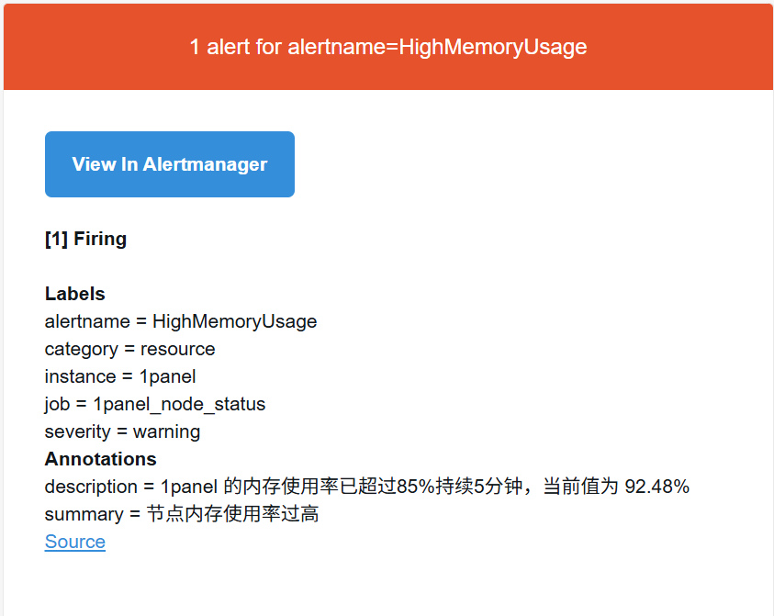Screen dimensions: 774x616
Task: Click the "instance = 1panel" line
Action: coord(120,376)
